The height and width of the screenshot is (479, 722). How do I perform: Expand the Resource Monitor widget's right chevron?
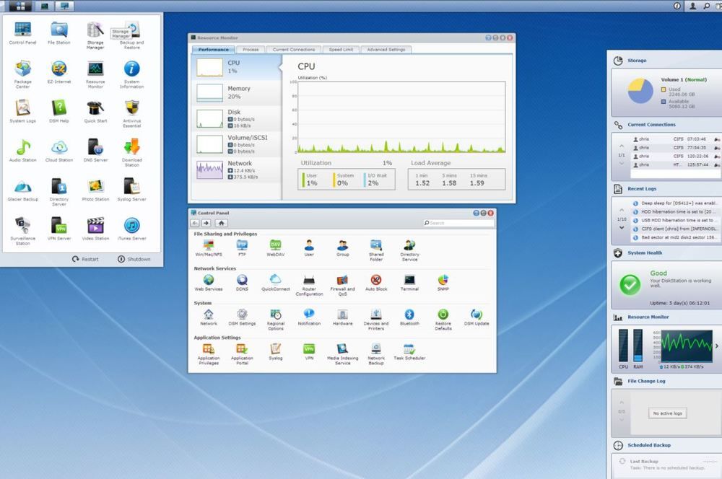(716, 346)
